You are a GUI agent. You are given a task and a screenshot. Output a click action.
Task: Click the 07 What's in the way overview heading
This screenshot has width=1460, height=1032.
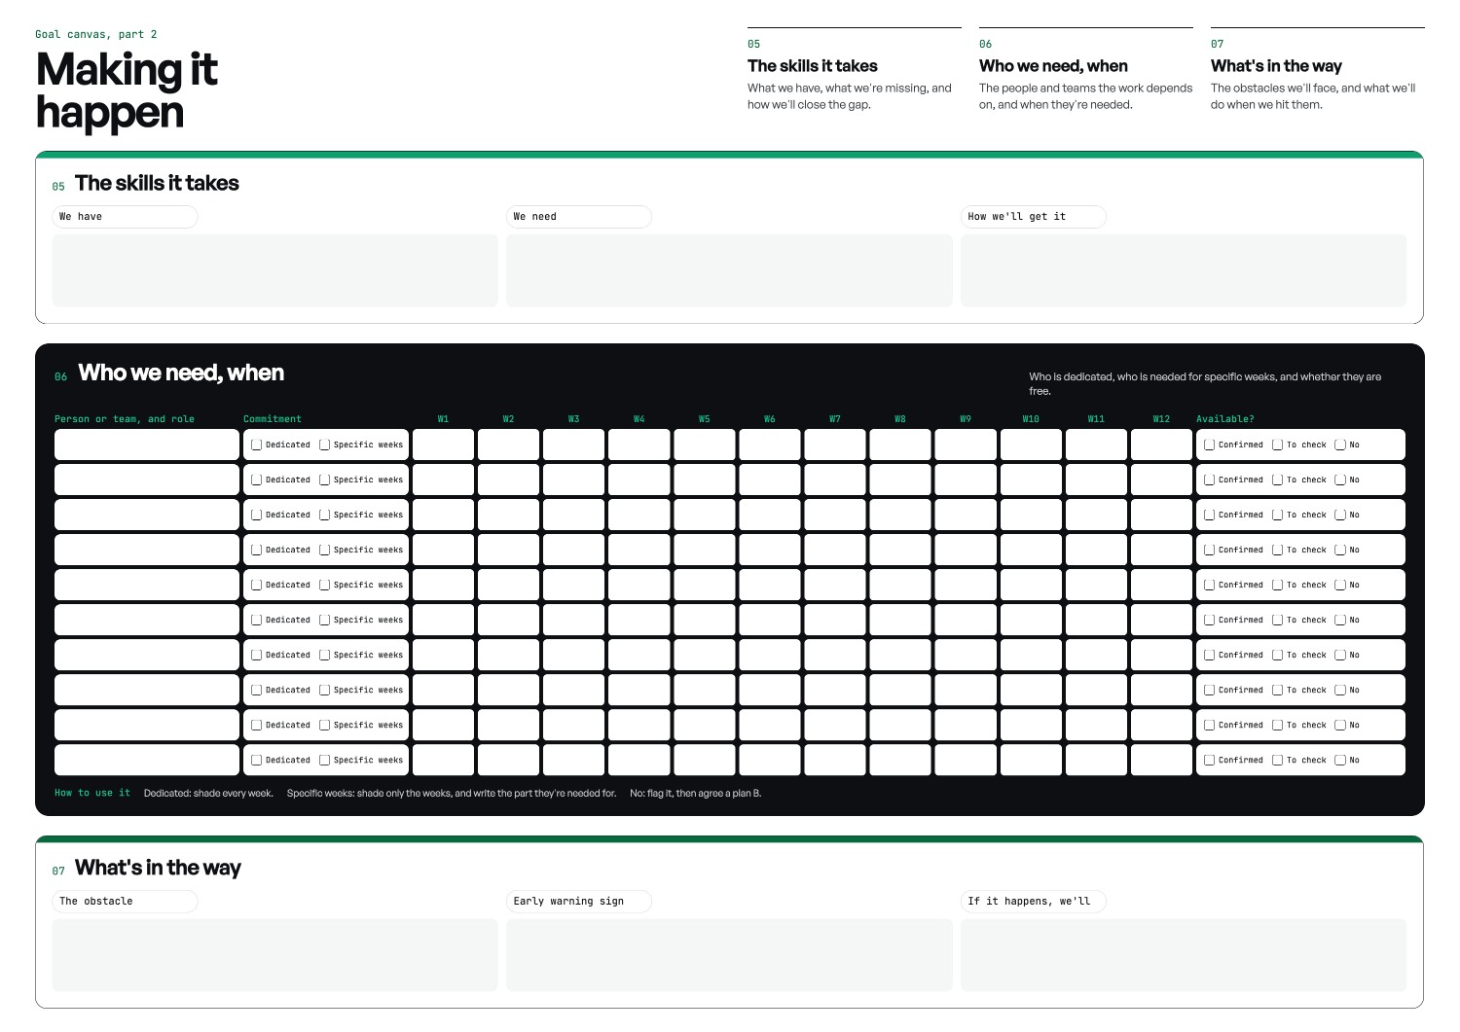click(x=1276, y=66)
